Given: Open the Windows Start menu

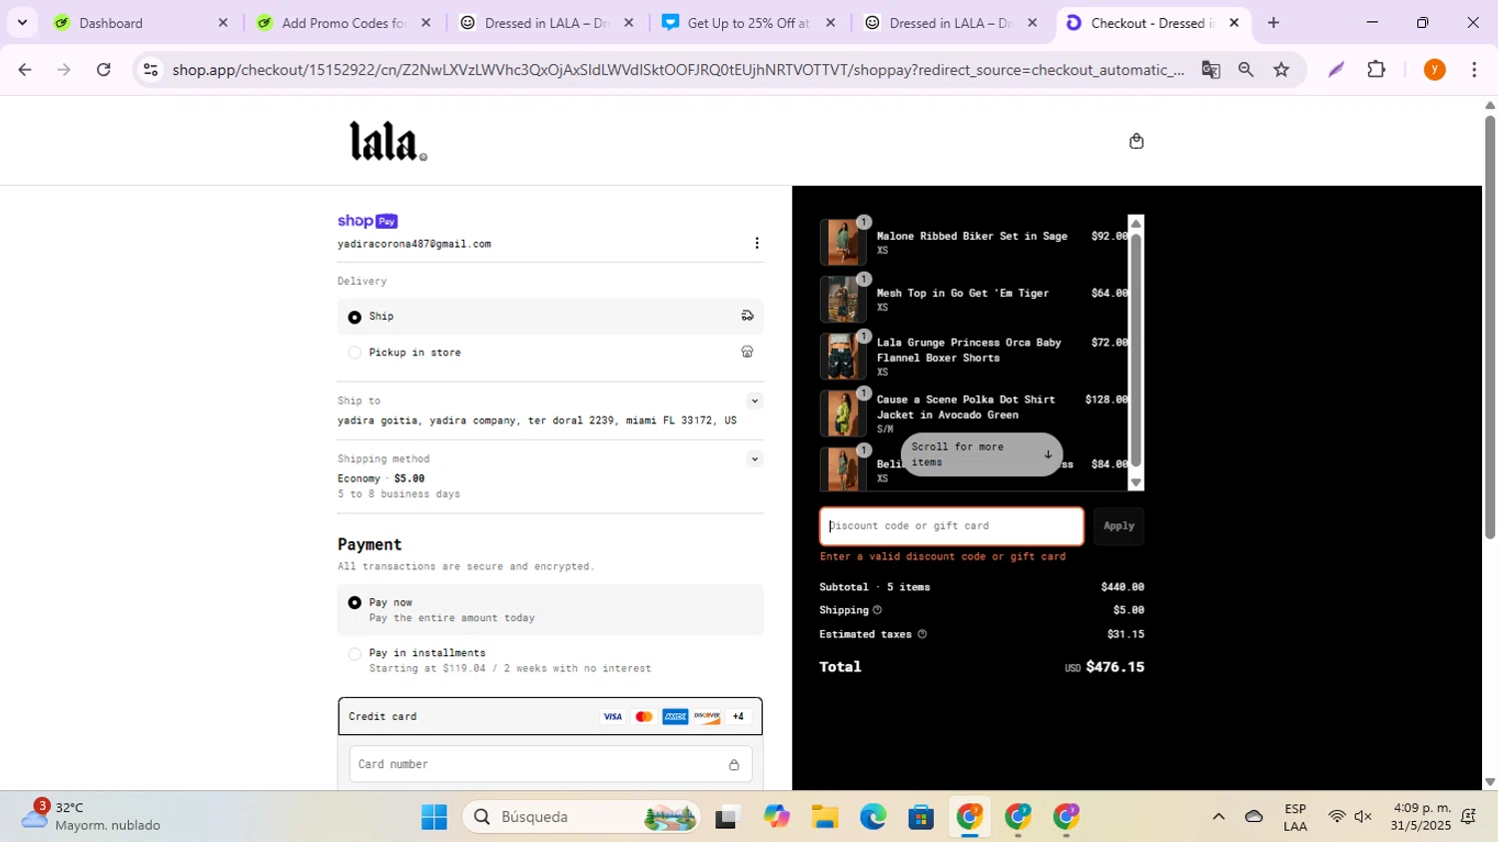Looking at the screenshot, I should 433,817.
